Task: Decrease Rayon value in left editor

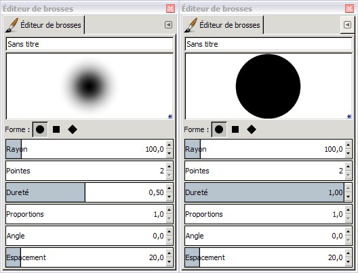Action: (x=169, y=153)
